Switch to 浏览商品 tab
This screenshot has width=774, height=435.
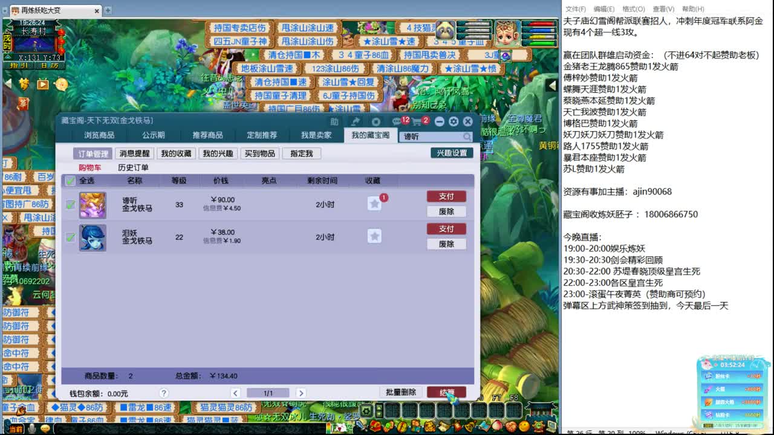99,135
